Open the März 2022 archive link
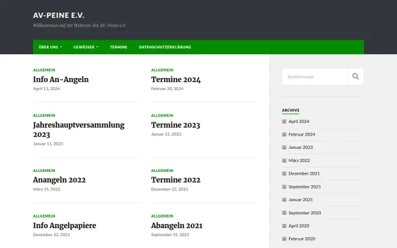 pyautogui.click(x=299, y=161)
